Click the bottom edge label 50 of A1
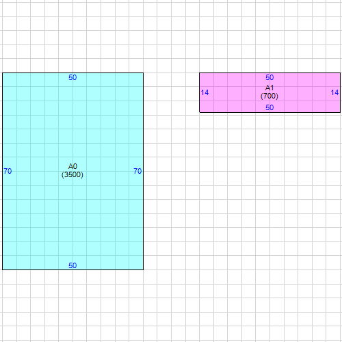Viewport: 342px width, 342px height. click(x=269, y=107)
